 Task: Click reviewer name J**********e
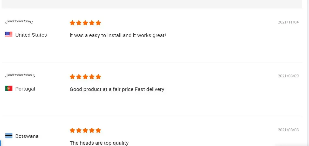coord(19,22)
